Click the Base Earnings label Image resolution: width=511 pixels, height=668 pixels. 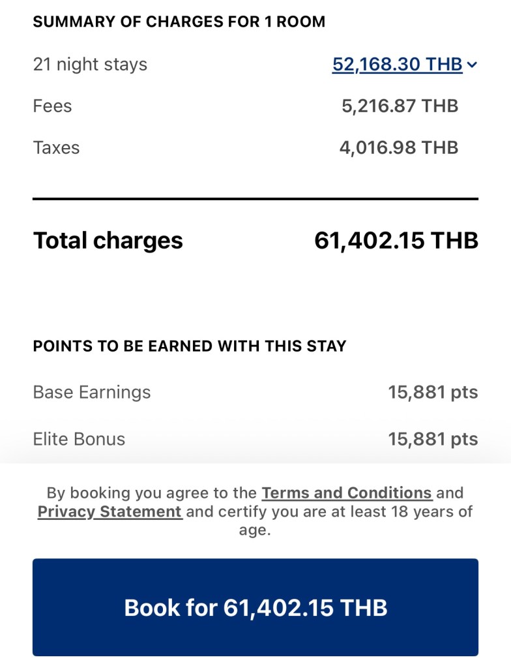pos(91,392)
